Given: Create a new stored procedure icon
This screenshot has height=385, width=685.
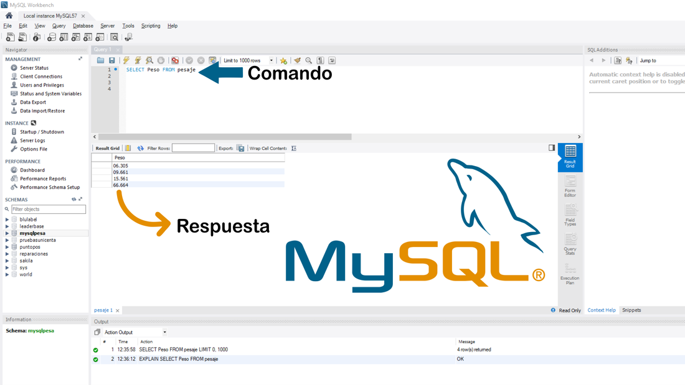Looking at the screenshot, I should pyautogui.click(x=88, y=37).
